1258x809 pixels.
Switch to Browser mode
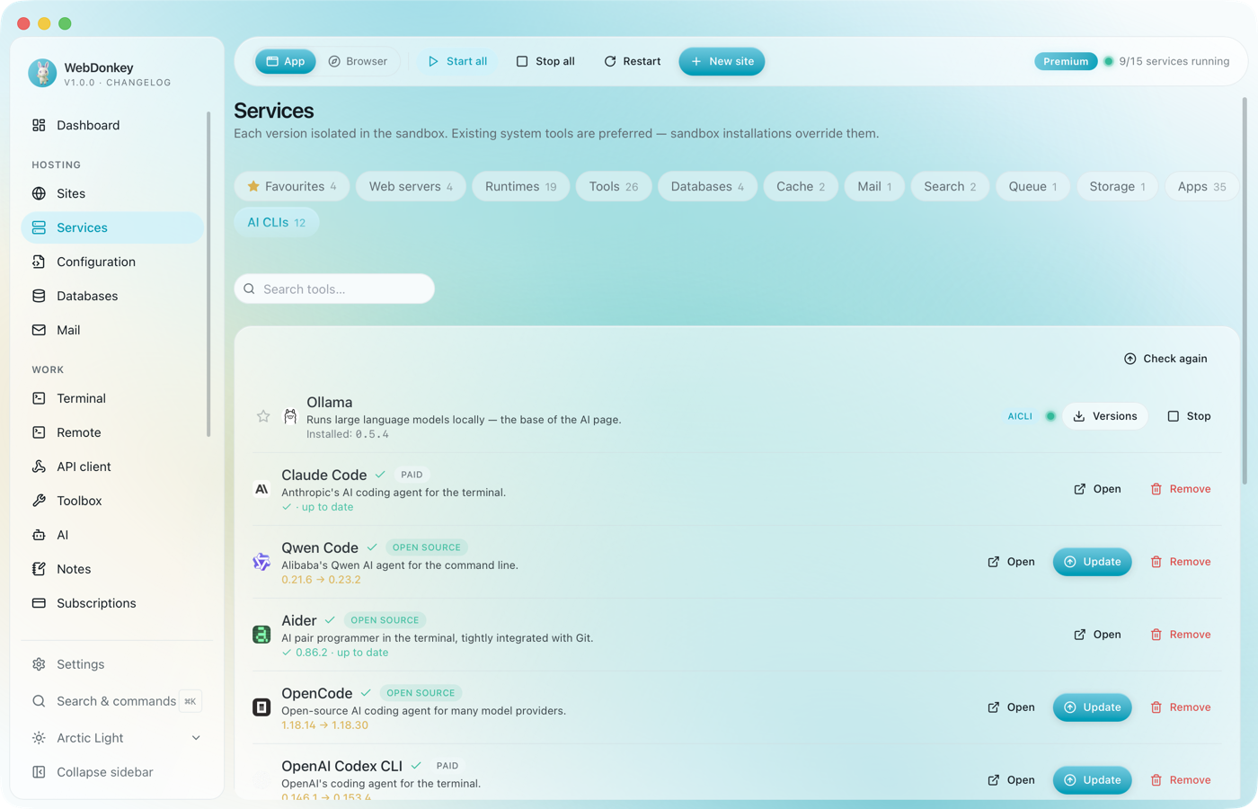[358, 61]
